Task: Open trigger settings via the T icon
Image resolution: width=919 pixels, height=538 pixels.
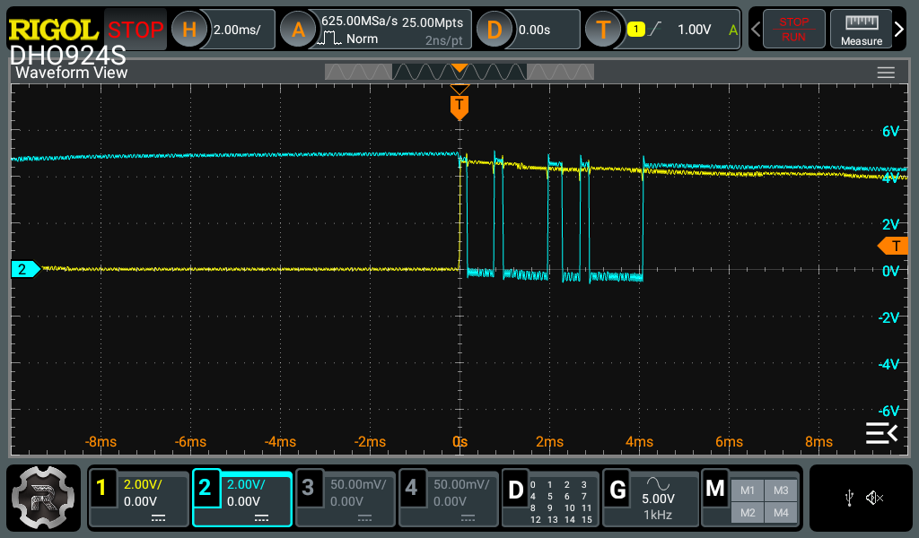Action: (603, 30)
